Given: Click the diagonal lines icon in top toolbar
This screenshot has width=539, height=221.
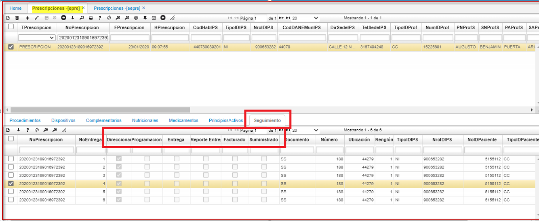Looking at the screenshot, I should tap(172, 18).
